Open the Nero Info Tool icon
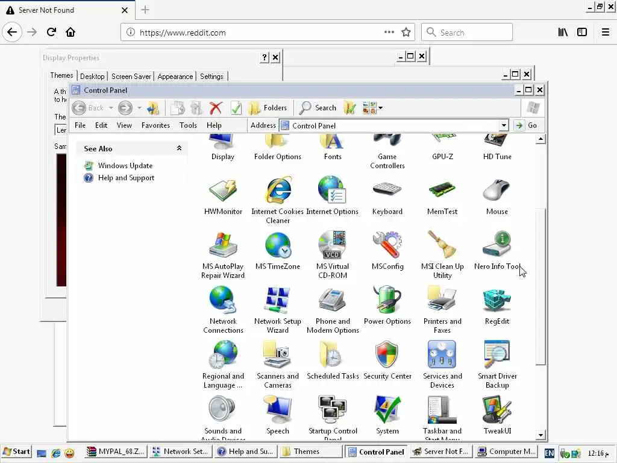 point(496,251)
